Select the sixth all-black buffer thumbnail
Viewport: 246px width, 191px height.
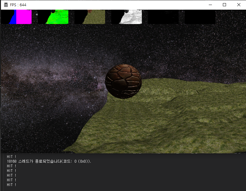point(200,17)
